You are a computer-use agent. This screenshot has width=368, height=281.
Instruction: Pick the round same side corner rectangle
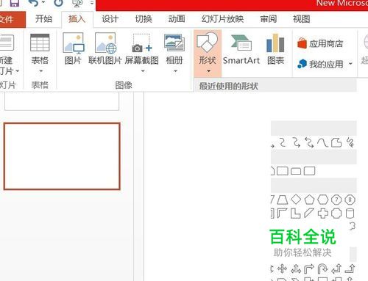click(296, 171)
